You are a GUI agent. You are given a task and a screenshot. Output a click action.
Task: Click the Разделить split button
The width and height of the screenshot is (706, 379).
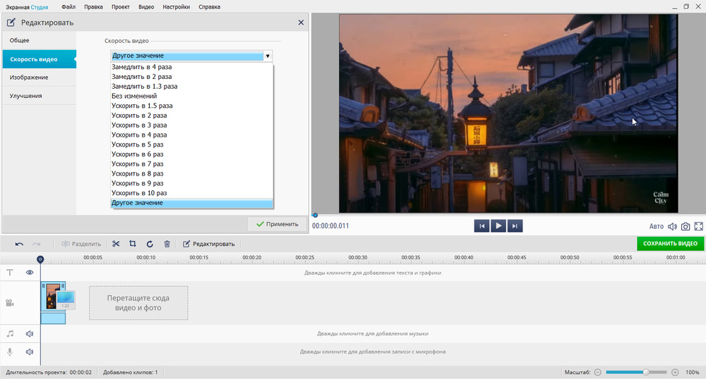coord(81,244)
